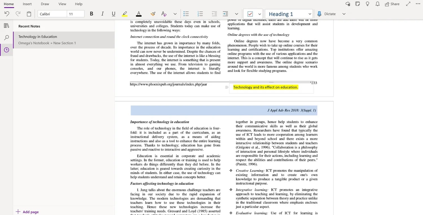Click the Share button
The width and height of the screenshot is (423, 215).
point(392,4)
